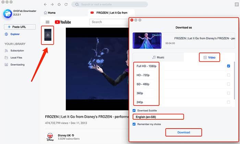
Task: Select the Full HD - 1080p label
Action: [146, 66]
